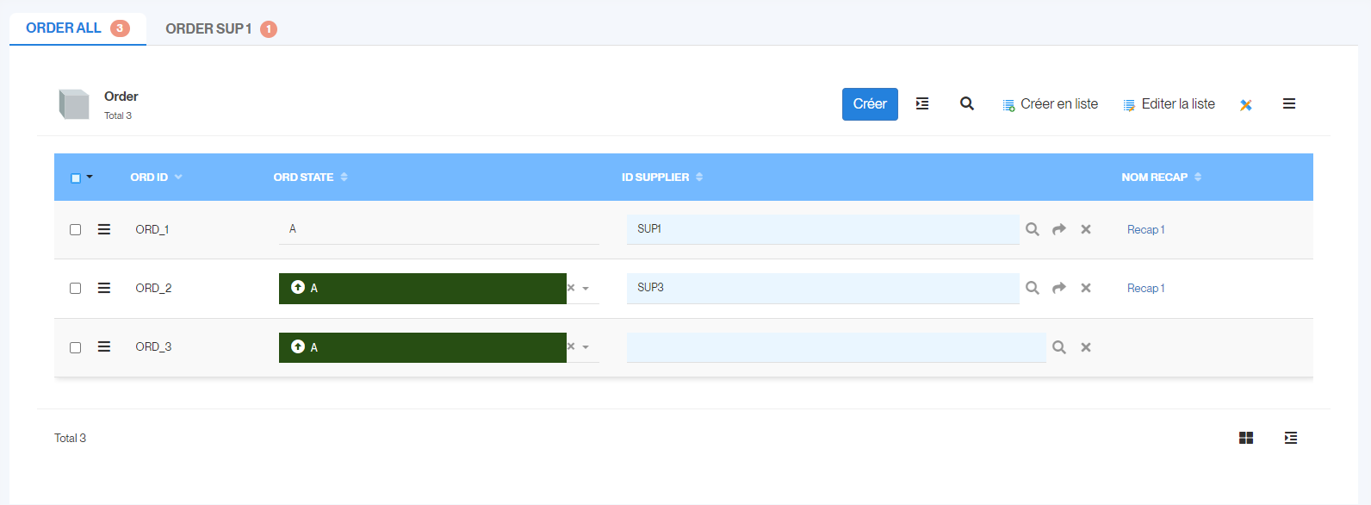The image size is (1371, 505).
Task: Click the colored cross icon in toolbar
Action: click(x=1246, y=105)
